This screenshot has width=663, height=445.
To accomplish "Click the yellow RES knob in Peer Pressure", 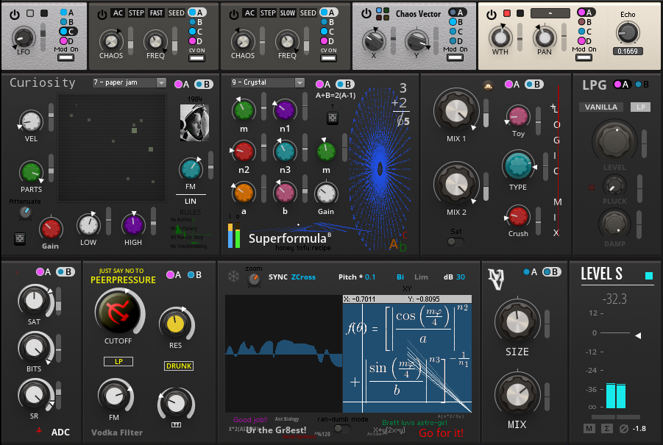I will 175,324.
